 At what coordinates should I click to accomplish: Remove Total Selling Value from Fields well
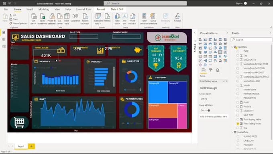point(226,81)
